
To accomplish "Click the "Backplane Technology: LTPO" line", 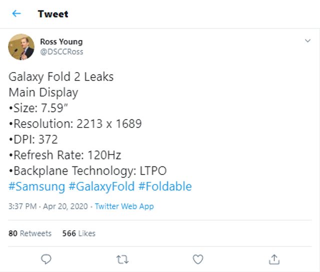I will click(88, 170).
